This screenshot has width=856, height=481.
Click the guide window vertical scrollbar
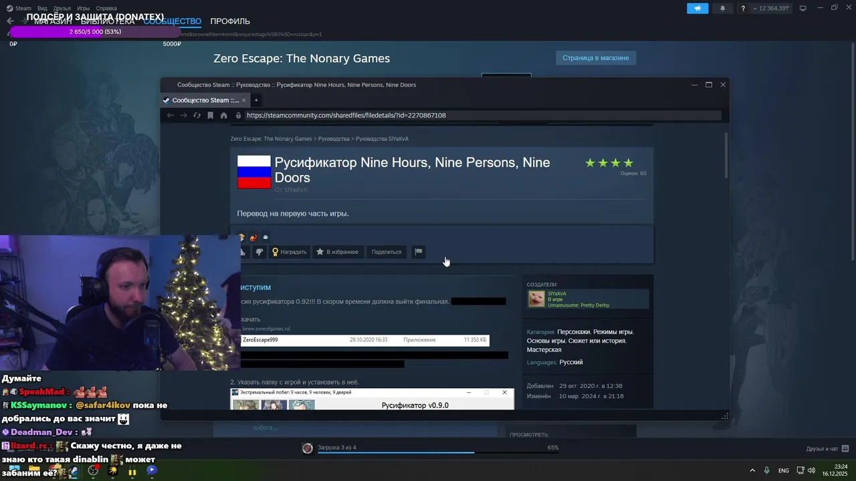pos(727,155)
